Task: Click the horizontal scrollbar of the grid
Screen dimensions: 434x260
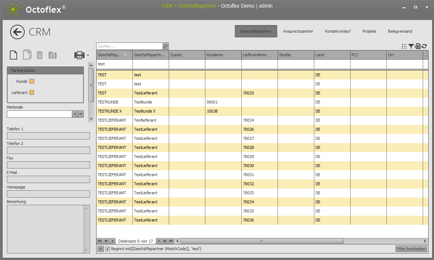Action: pyautogui.click(x=261, y=241)
